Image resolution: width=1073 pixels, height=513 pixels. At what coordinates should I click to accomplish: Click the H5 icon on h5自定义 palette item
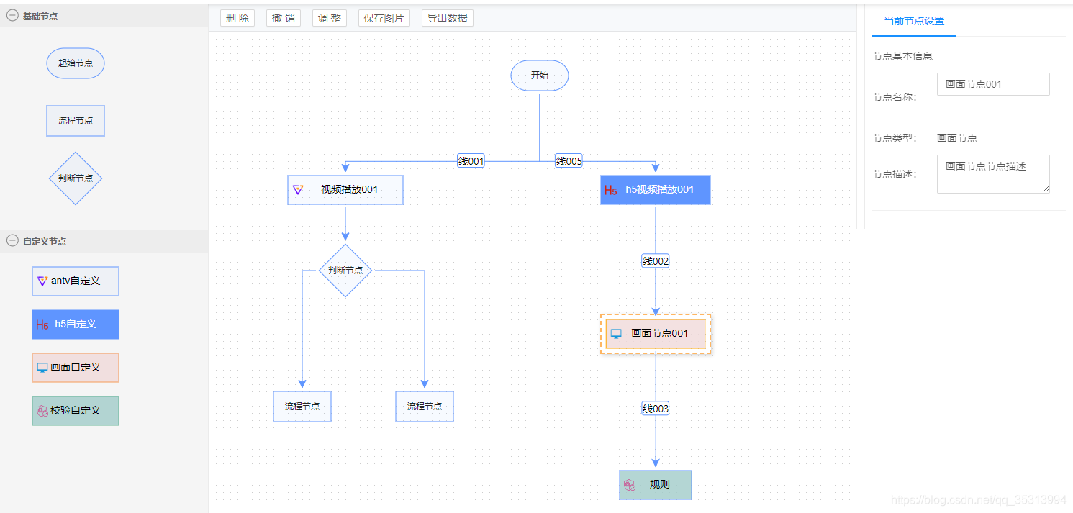[x=43, y=324]
